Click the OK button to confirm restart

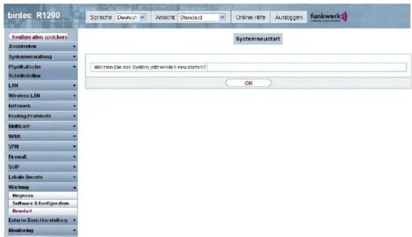(x=248, y=83)
